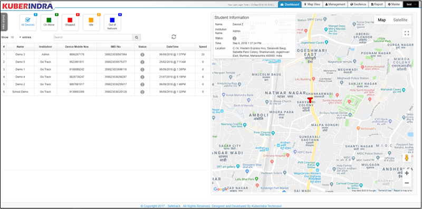422x209 pixels.
Task: Zoom out with the map minus button
Action: click(x=407, y=183)
